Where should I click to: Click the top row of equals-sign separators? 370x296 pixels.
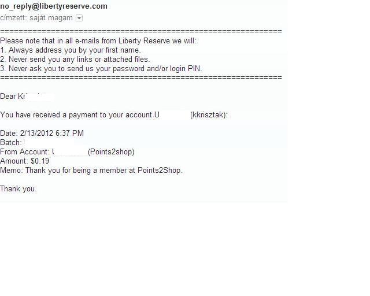[x=141, y=31]
